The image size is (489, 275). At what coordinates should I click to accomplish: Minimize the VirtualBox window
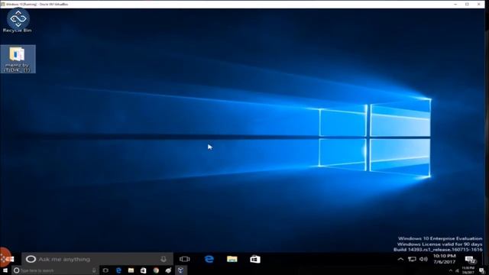click(455, 4)
